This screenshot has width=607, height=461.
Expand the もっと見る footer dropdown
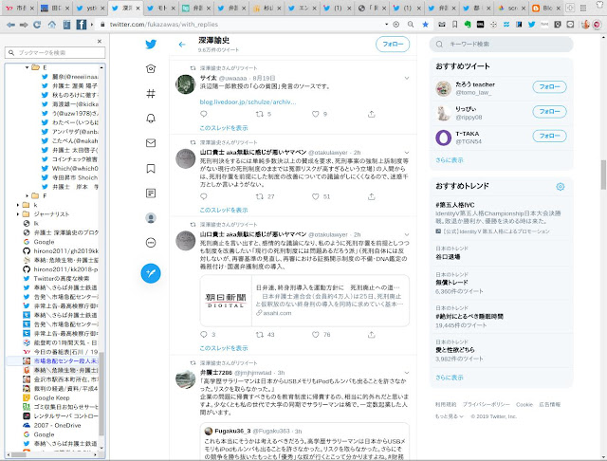[450, 416]
